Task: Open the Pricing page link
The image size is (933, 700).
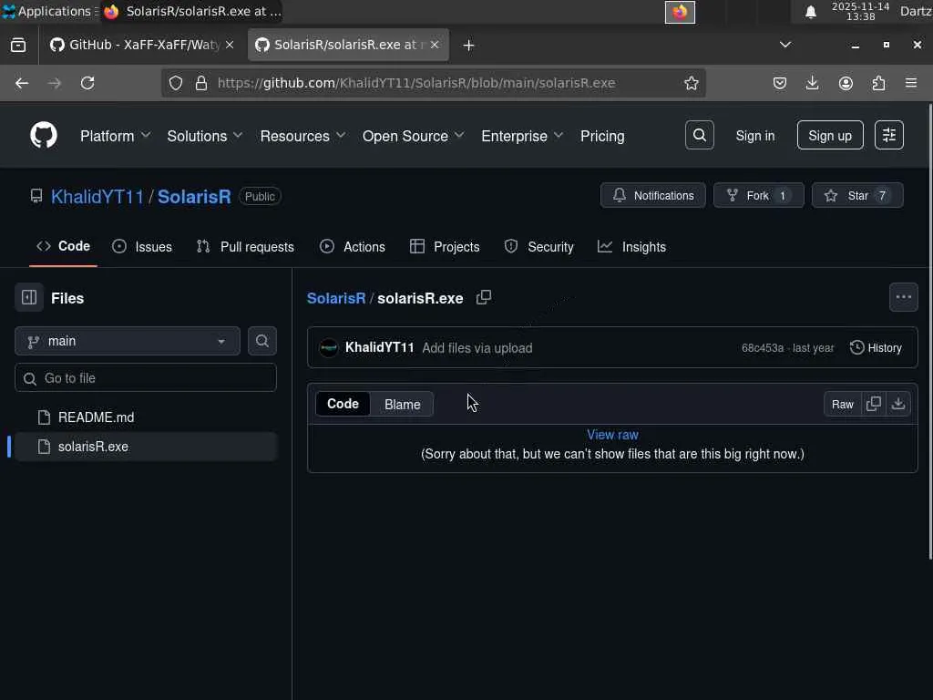Action: [602, 137]
